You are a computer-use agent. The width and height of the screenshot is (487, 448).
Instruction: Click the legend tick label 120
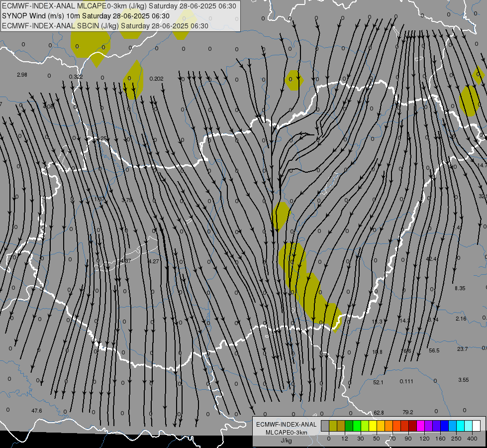point(424,439)
